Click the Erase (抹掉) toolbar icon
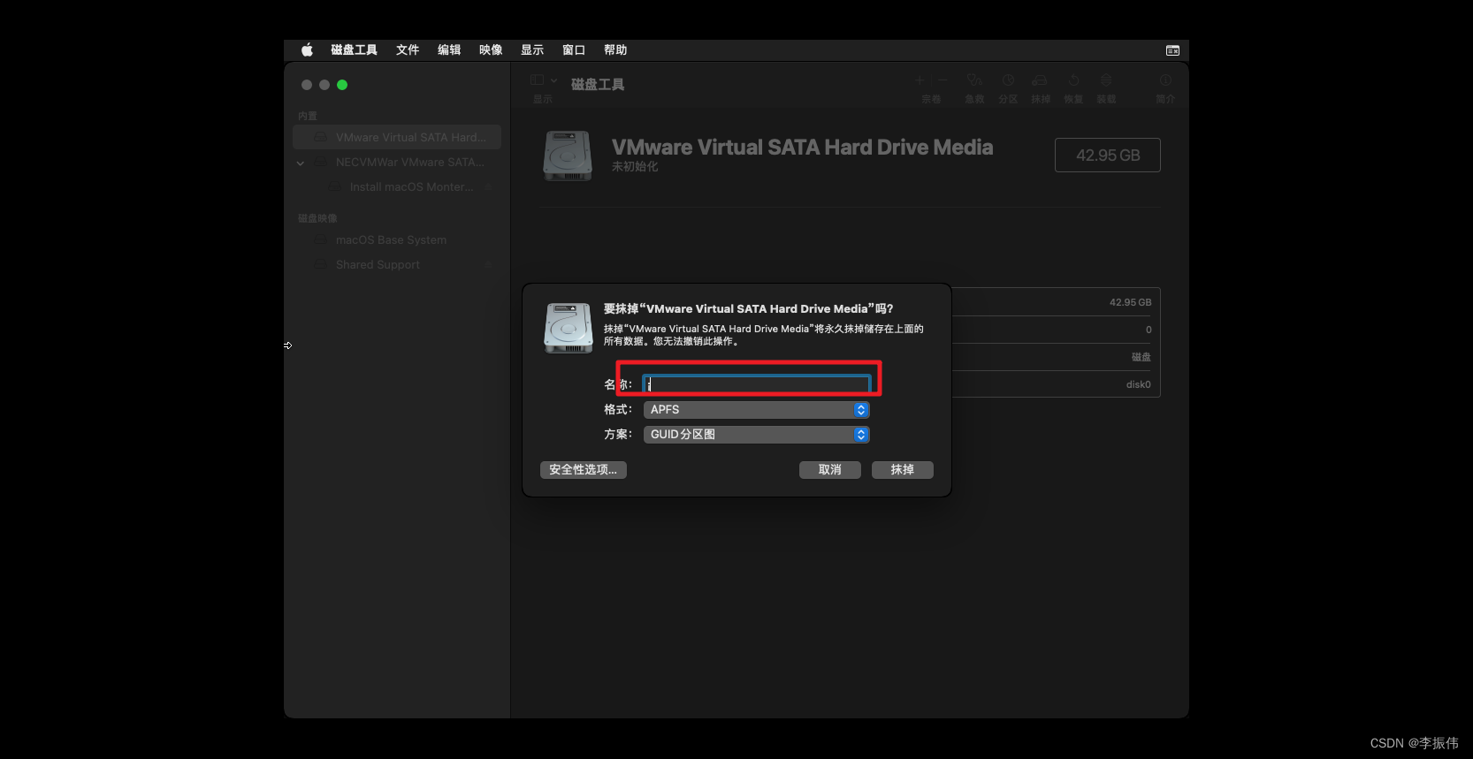1473x759 pixels. coord(1040,80)
